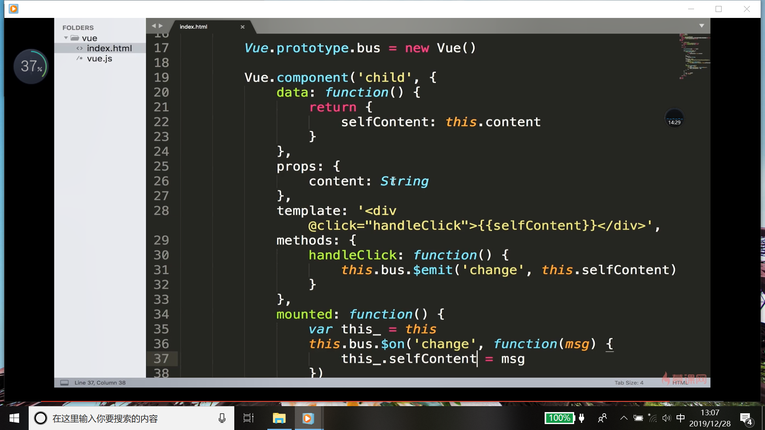Open vue.js in the sidebar
The image size is (765, 430).
coord(100,59)
